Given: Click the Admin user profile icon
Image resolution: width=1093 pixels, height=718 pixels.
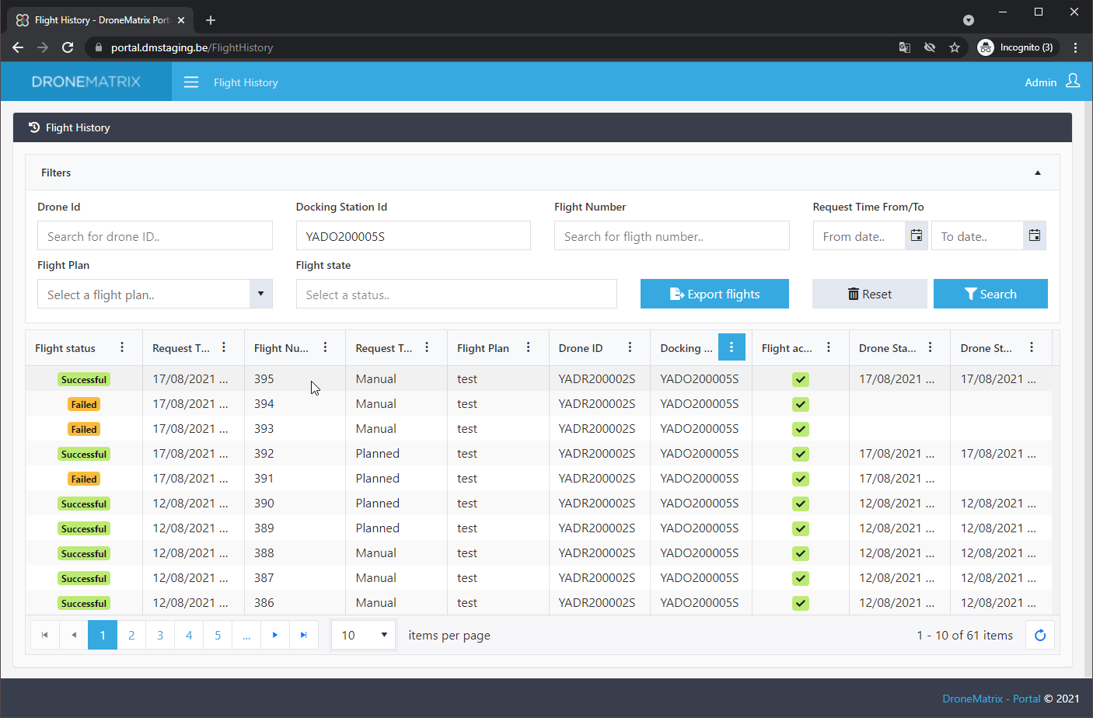Looking at the screenshot, I should tap(1073, 82).
